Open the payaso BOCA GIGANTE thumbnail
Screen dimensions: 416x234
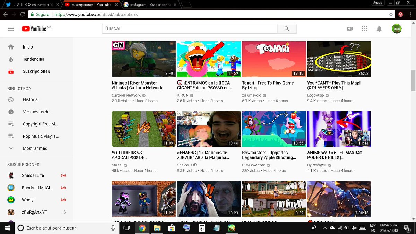pyautogui.click(x=209, y=59)
